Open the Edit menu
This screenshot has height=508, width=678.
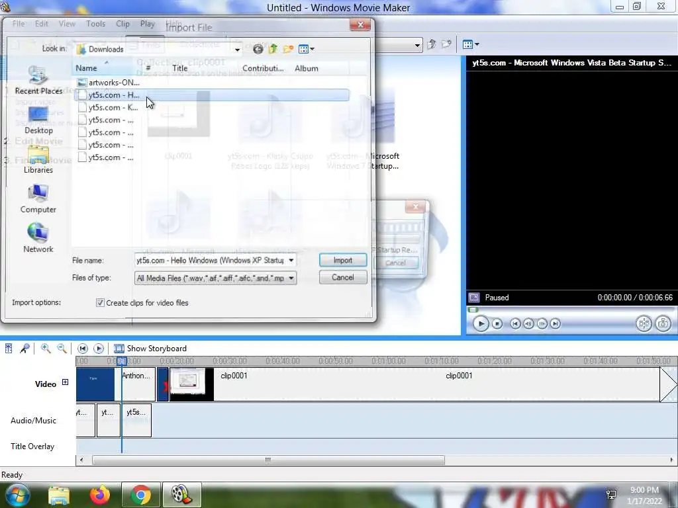tap(42, 24)
